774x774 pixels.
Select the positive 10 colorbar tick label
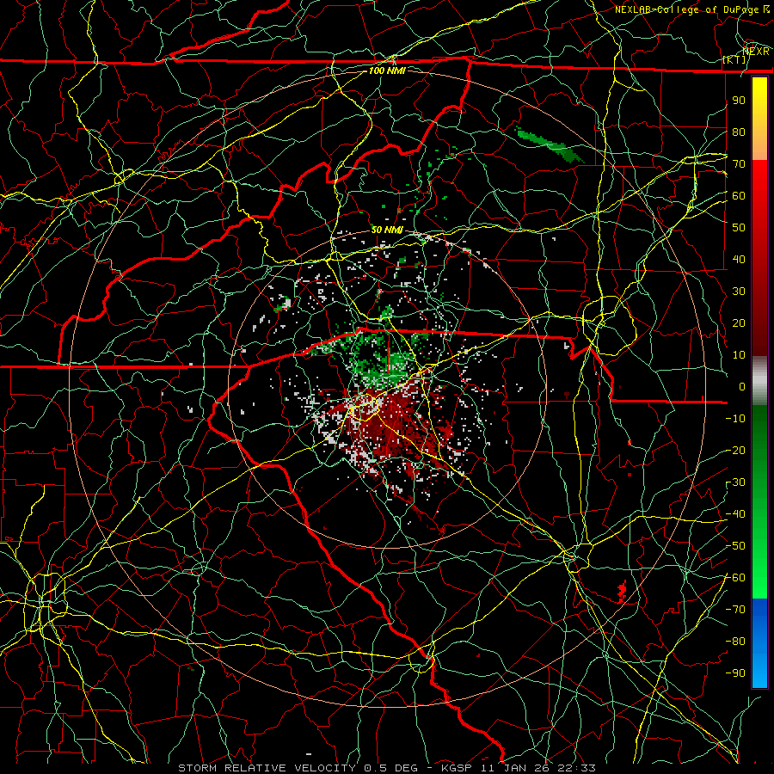pyautogui.click(x=739, y=355)
